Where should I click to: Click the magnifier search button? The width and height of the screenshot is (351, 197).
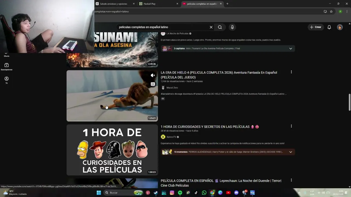pos(220,27)
